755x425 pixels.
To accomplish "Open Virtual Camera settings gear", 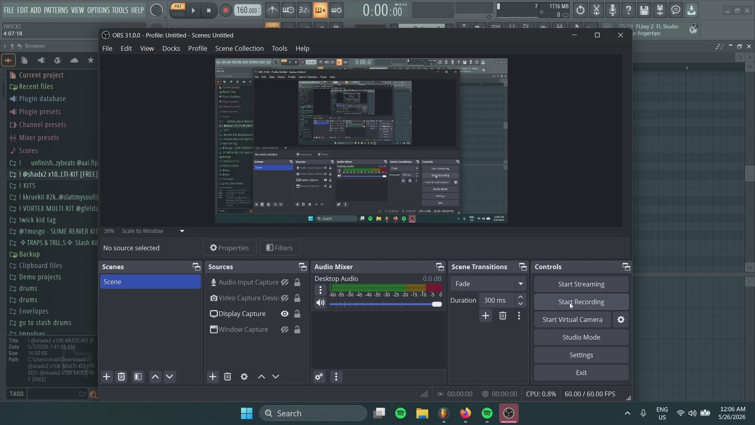I will 621,320.
